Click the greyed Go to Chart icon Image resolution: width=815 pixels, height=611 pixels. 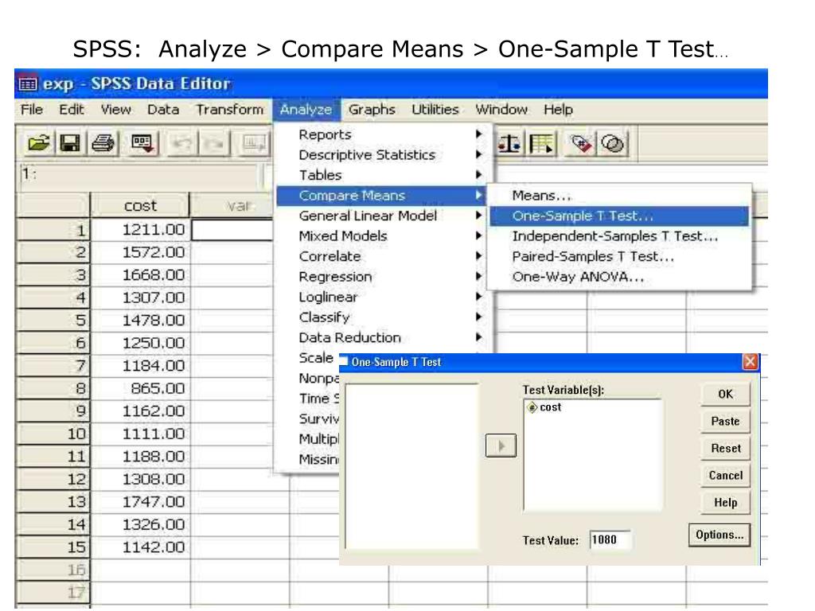point(254,143)
